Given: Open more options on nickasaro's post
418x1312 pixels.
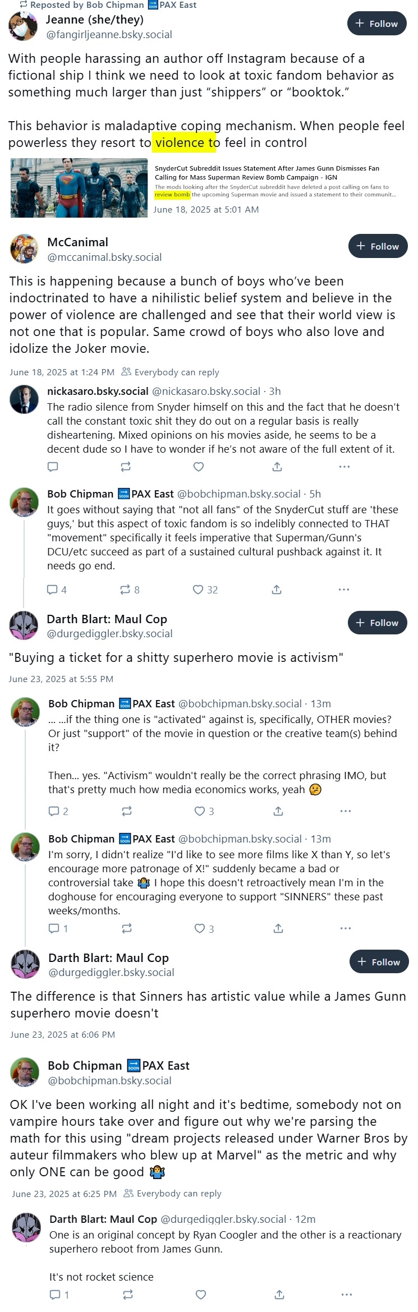Looking at the screenshot, I should [x=344, y=467].
